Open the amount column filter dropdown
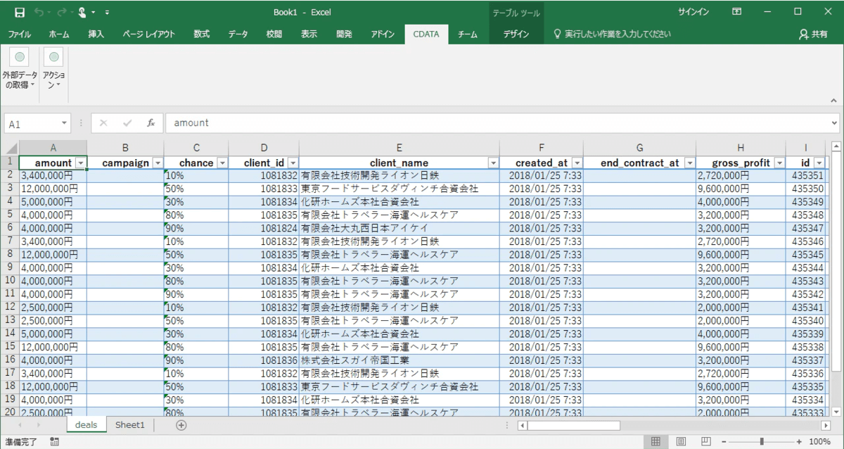The height and width of the screenshot is (449, 844). tap(81, 163)
